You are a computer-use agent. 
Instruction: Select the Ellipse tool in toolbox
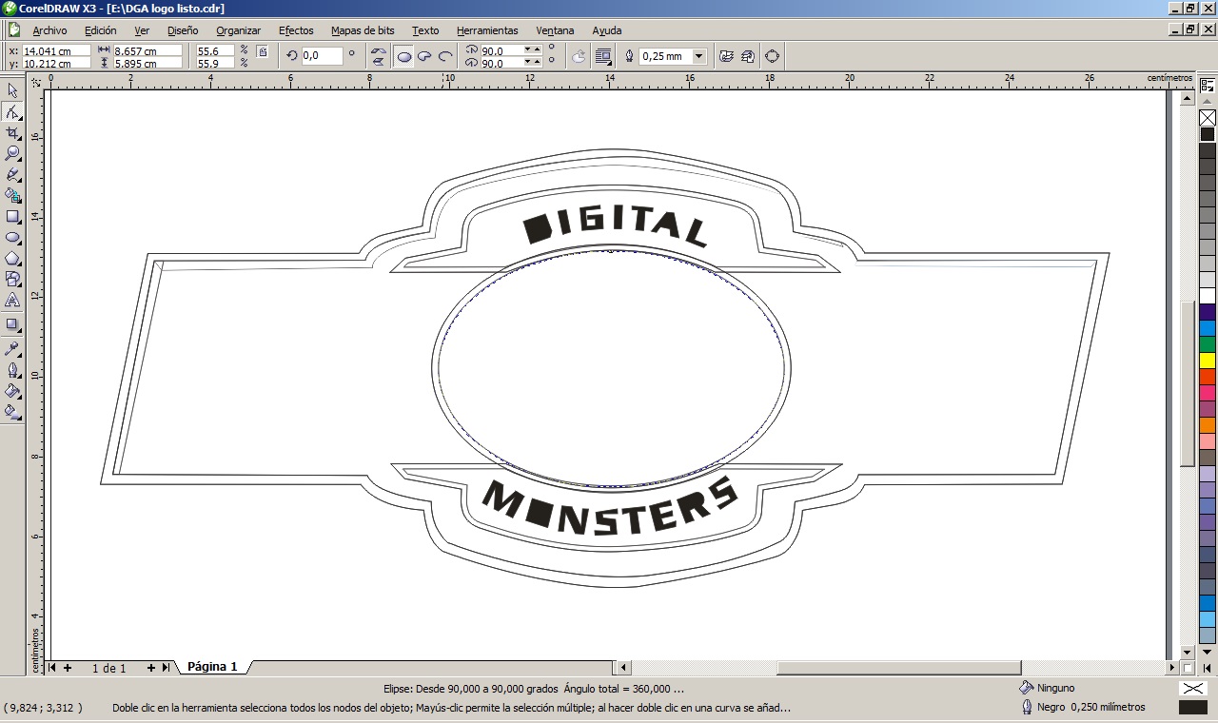[x=12, y=237]
